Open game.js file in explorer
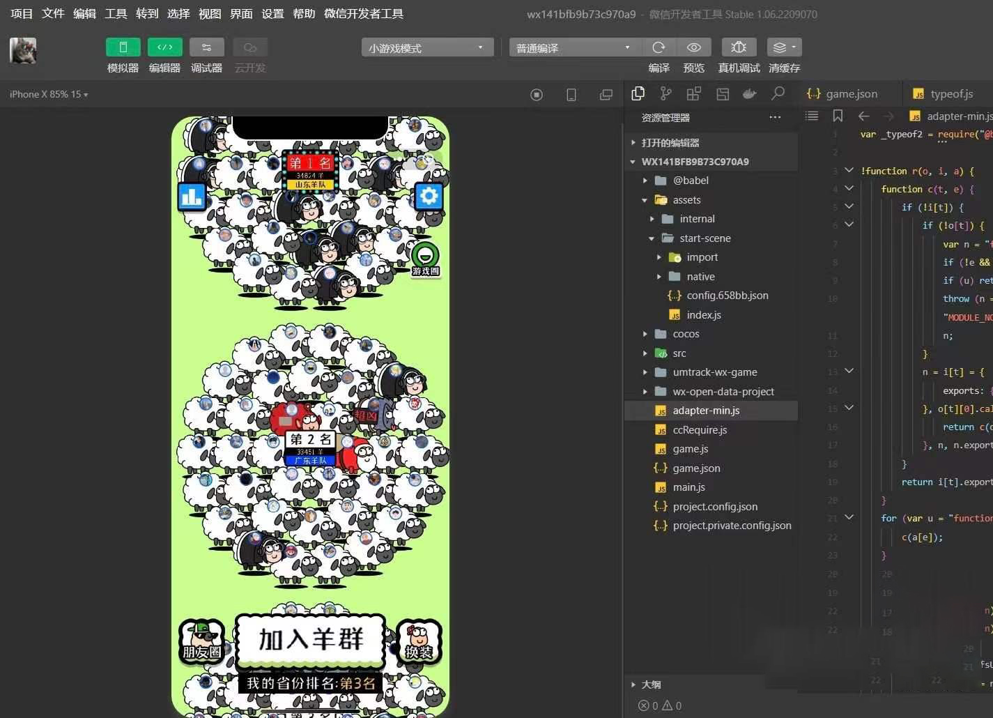The height and width of the screenshot is (718, 993). 690,449
